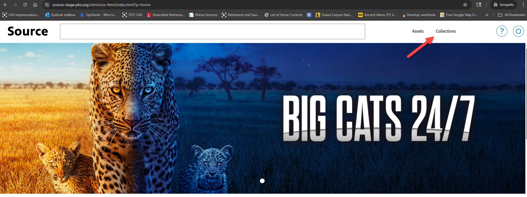Open Free Google Map bookmark
Viewport: 527px width, 197px height.
click(459, 15)
